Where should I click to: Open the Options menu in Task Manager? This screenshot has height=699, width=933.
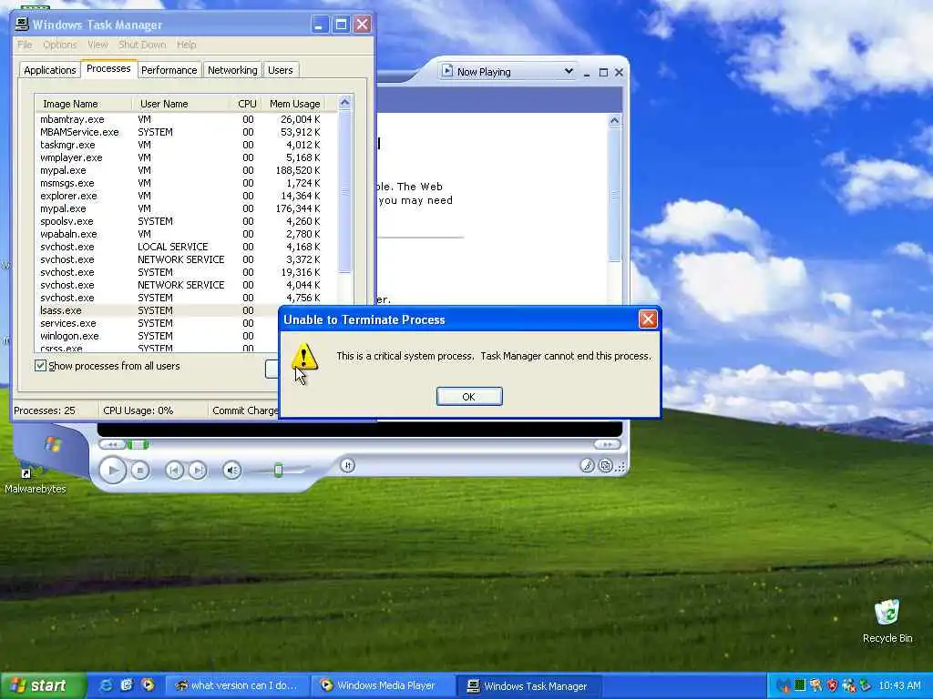point(59,45)
